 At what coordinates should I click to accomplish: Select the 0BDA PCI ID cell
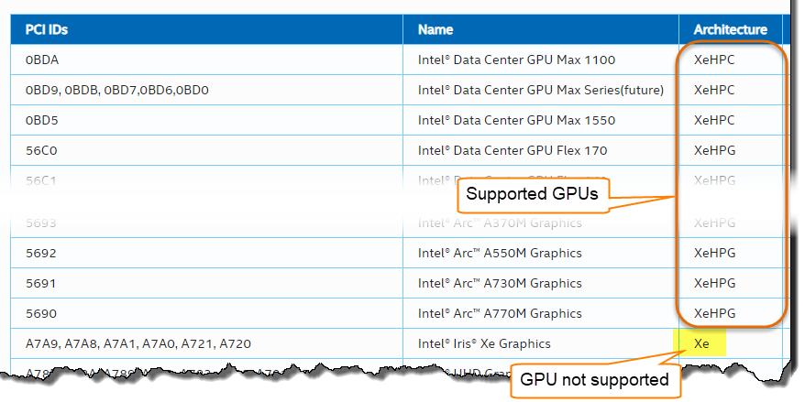(43, 60)
